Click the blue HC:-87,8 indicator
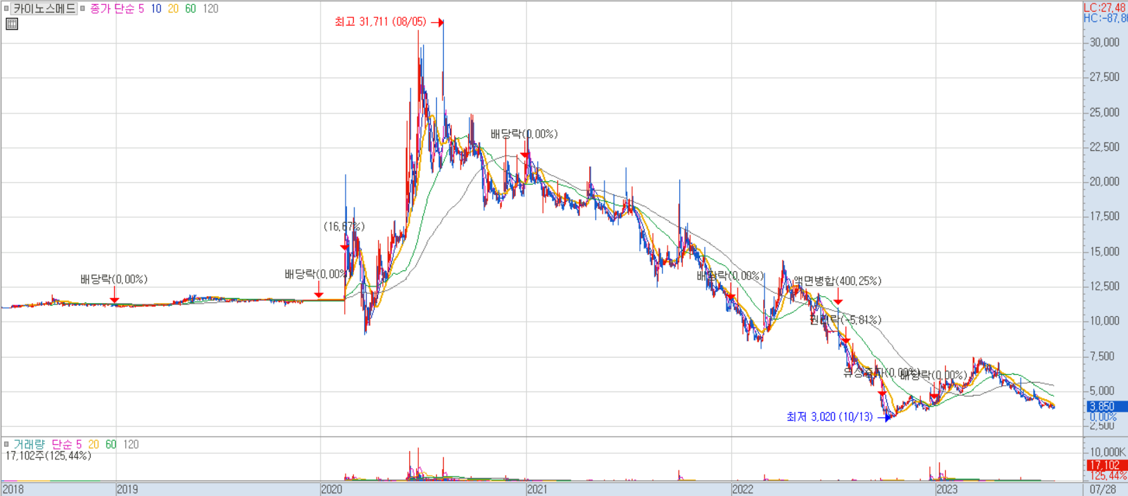 pyautogui.click(x=1105, y=18)
